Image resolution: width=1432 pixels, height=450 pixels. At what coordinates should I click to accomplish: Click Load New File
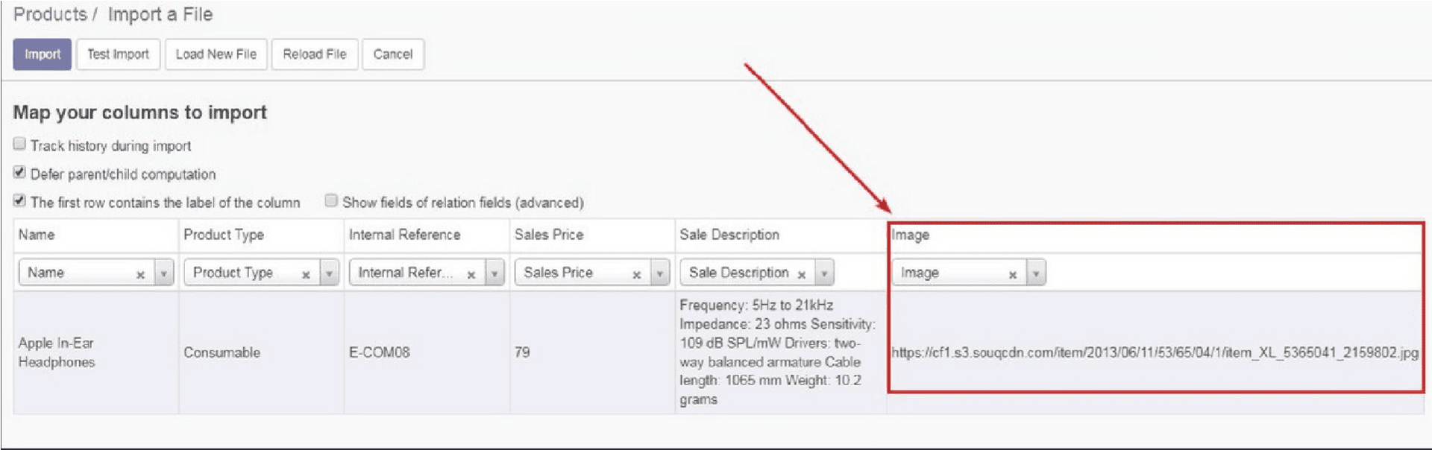pyautogui.click(x=216, y=54)
